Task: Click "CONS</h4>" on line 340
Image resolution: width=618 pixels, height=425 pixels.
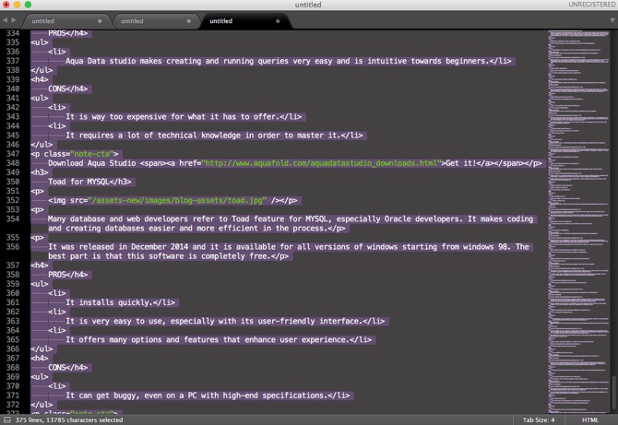Action: coord(67,89)
